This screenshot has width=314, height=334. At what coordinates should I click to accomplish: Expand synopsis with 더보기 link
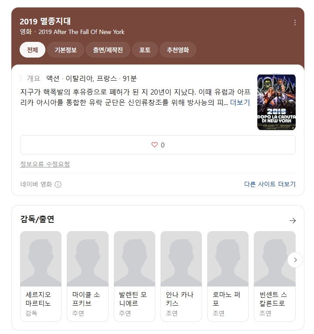click(x=240, y=102)
